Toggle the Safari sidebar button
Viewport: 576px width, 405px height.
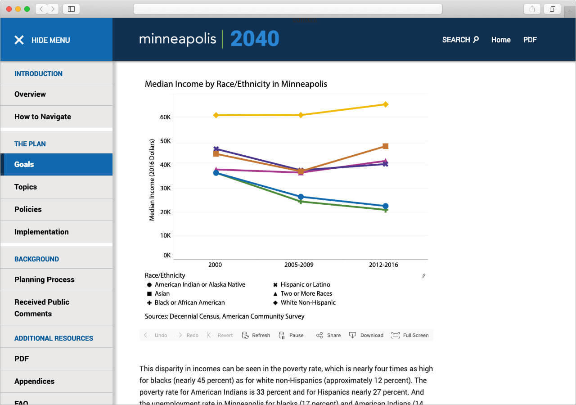[71, 9]
